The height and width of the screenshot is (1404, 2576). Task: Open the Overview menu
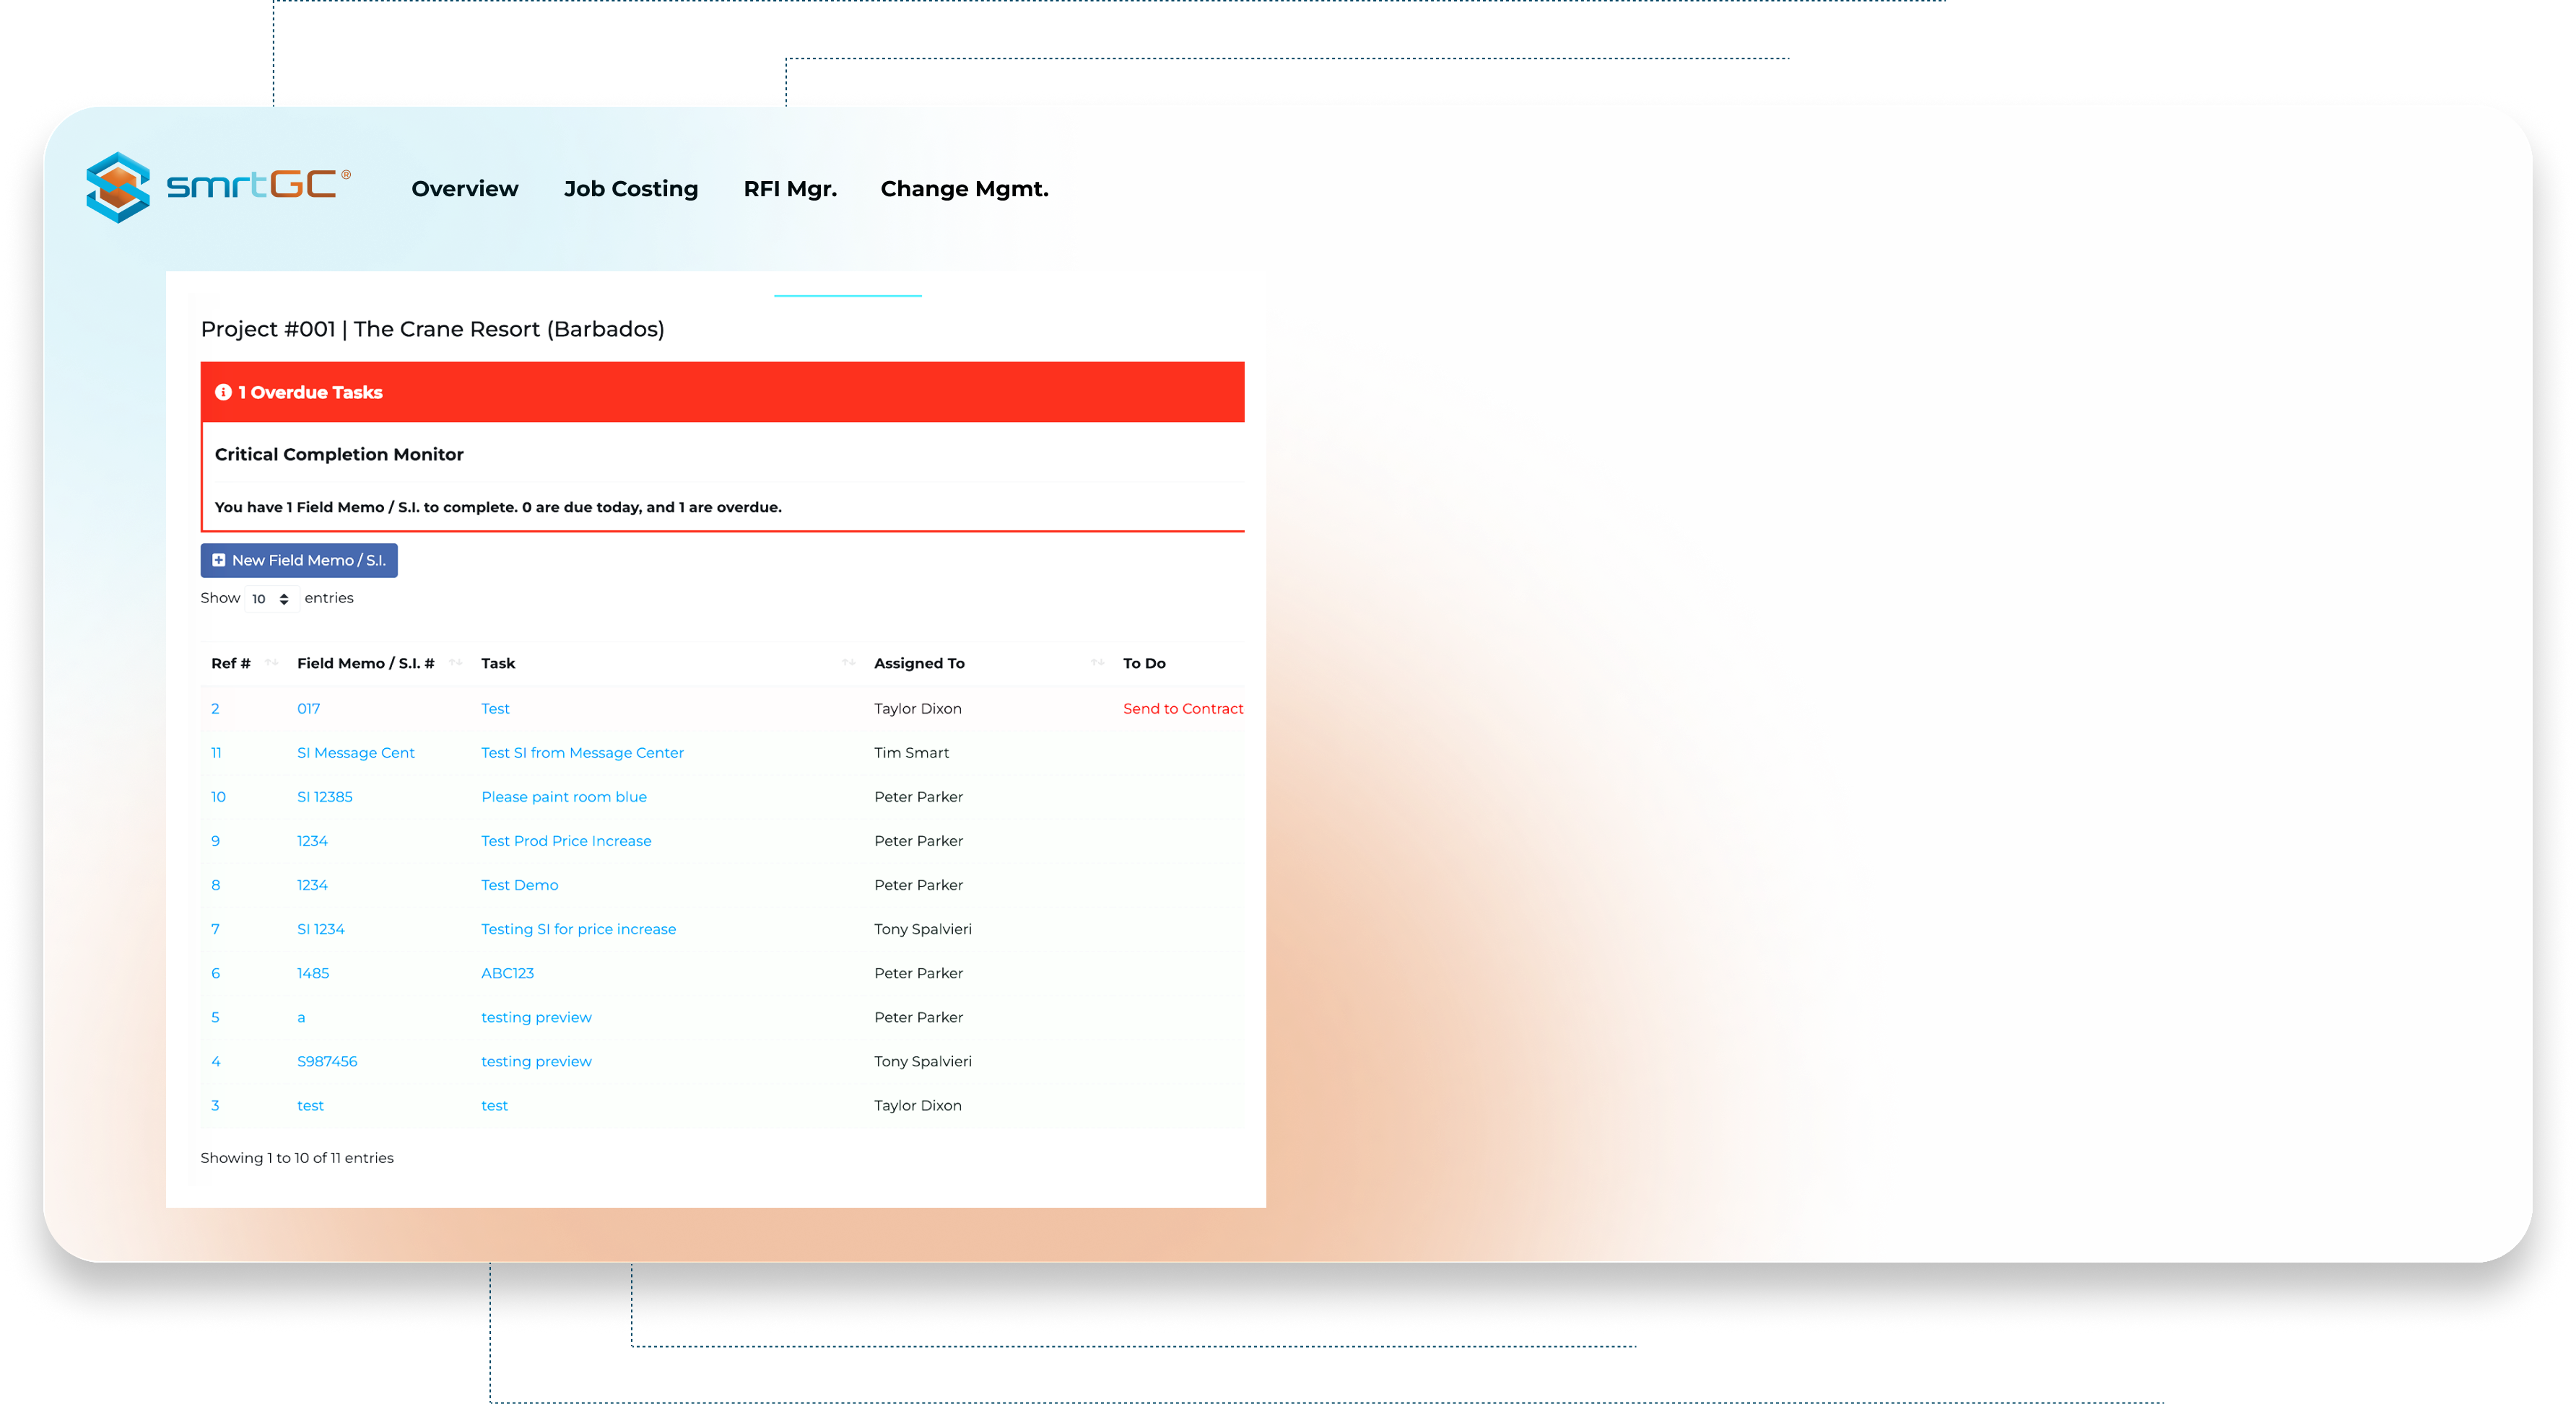465,189
